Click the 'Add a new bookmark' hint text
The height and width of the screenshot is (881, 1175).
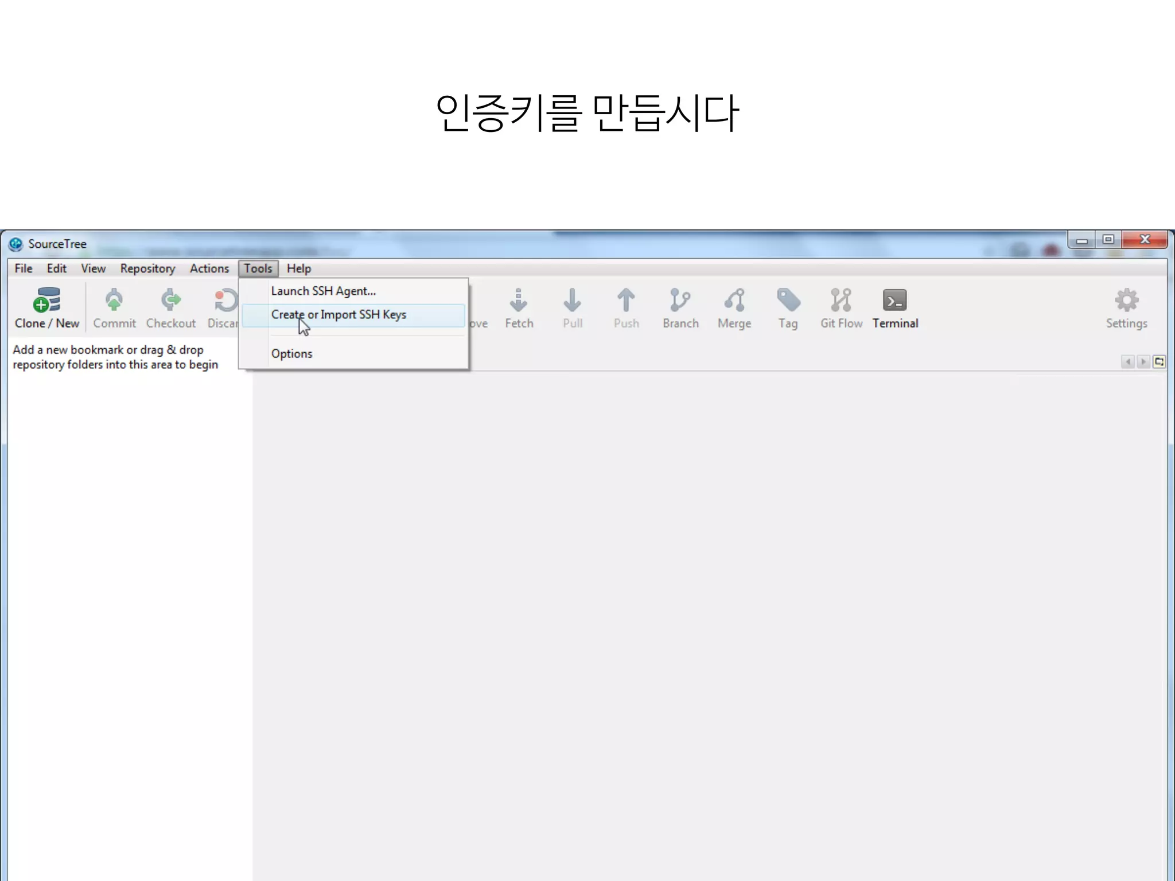115,357
